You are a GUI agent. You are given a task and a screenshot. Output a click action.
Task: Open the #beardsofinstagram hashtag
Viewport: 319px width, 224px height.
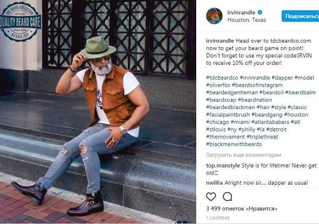262,85
